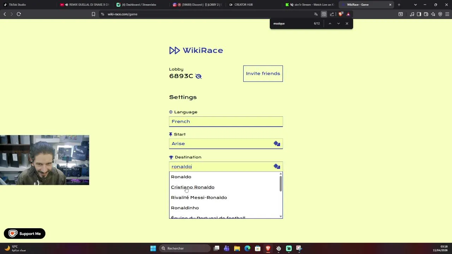
Task: Click the suggestions list scroll-up arrow
Action: pos(281,174)
